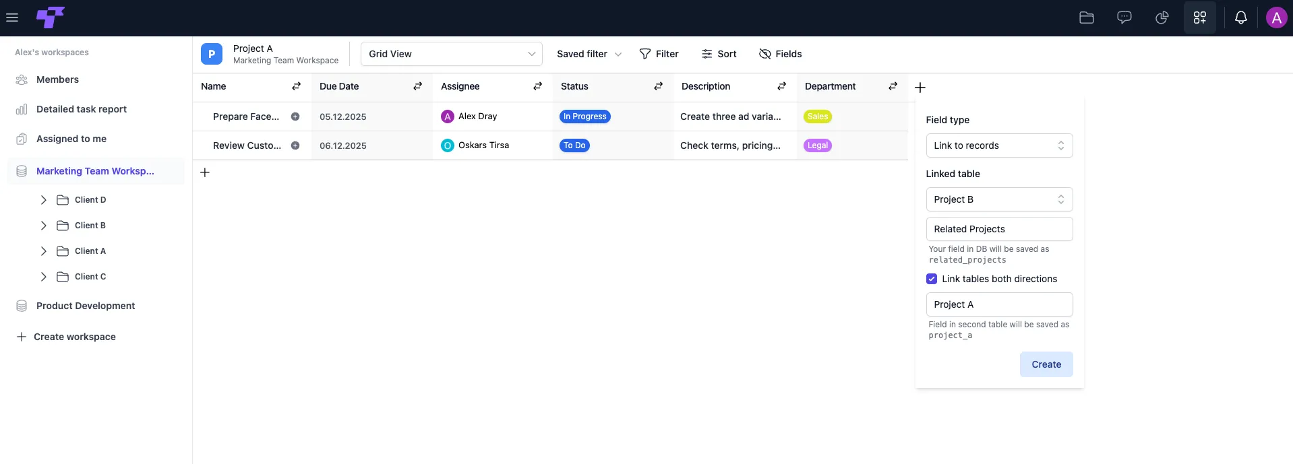Click the Due Date column swap icon
Image resolution: width=1293 pixels, height=464 pixels.
click(417, 86)
